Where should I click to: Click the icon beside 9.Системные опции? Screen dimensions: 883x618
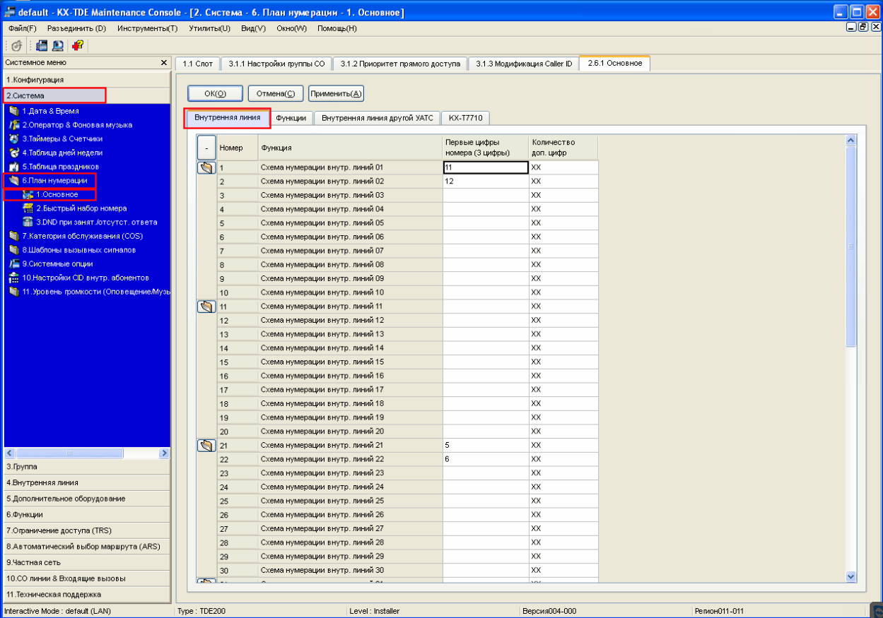coord(13,263)
